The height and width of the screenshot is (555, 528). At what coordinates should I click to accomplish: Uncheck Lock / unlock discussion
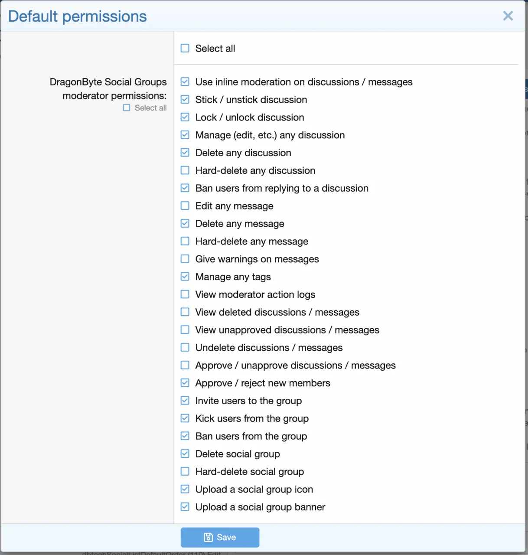coord(185,118)
